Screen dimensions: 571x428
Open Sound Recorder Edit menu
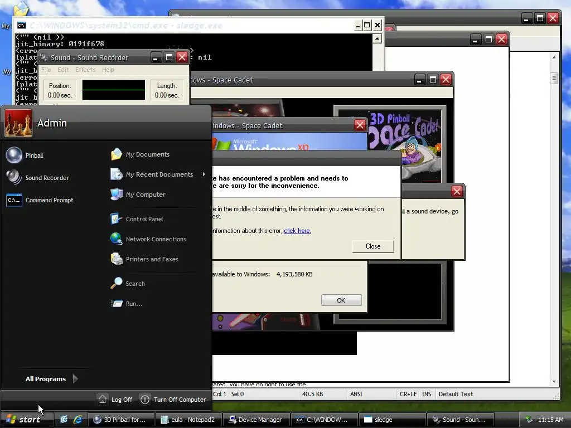pyautogui.click(x=62, y=70)
